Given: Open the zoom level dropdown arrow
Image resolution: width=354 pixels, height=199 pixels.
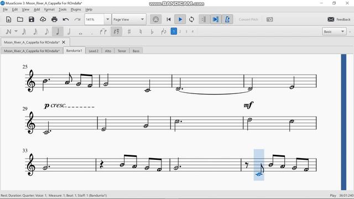Looking at the screenshot, I should coord(108,19).
